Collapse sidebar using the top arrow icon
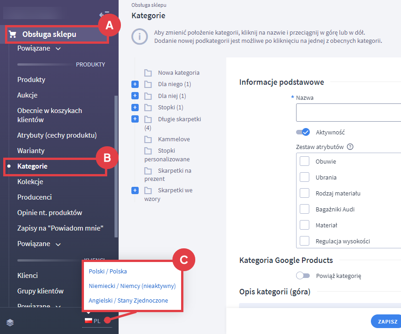401x334 pixels. [104, 15]
